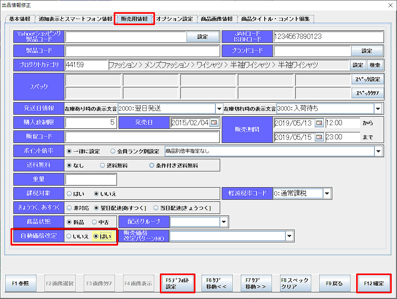Select 中古 for product condition

pos(94,222)
